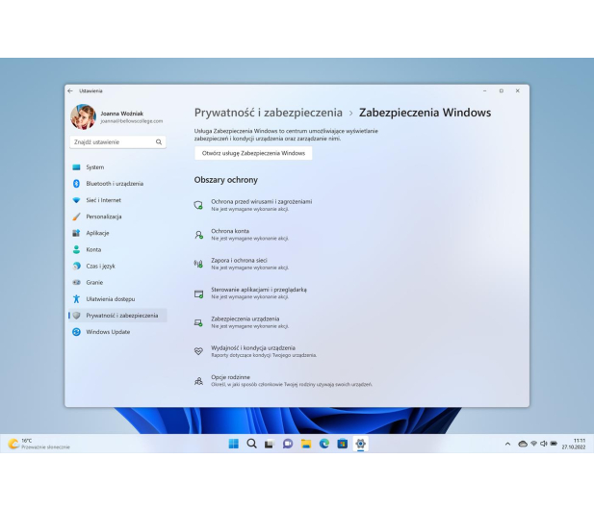Open the System settings icon
This screenshot has width=594, height=510.
click(76, 167)
